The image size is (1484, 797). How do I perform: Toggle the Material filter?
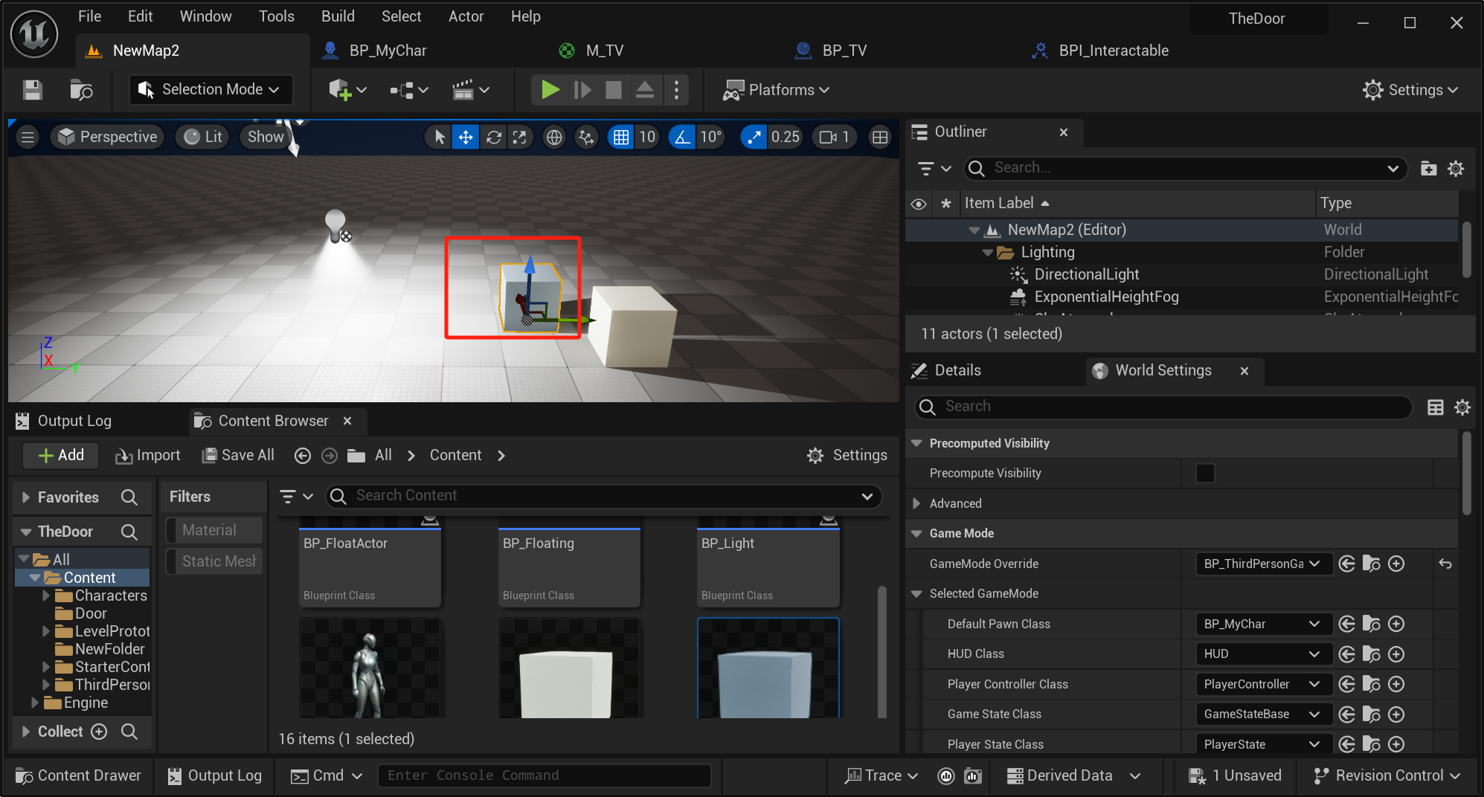click(x=213, y=530)
